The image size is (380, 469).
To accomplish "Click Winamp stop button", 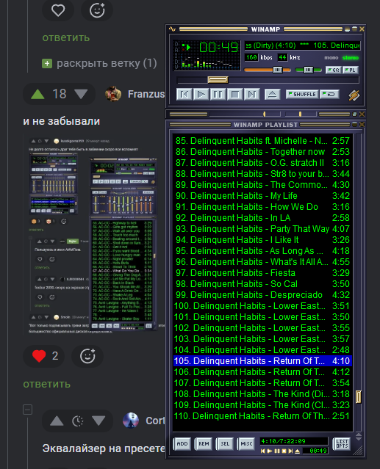I will pos(234,95).
